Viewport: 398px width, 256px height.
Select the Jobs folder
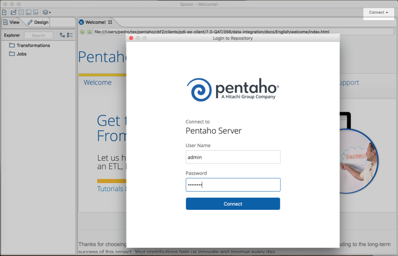pyautogui.click(x=18, y=54)
